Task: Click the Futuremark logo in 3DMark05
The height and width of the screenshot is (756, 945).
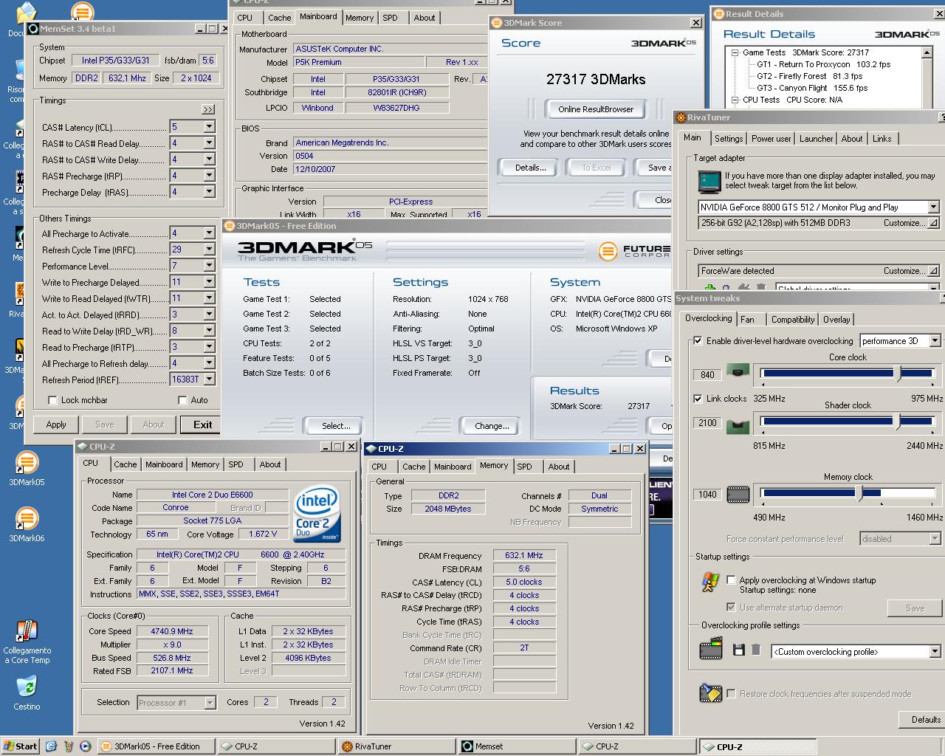Action: click(x=608, y=252)
